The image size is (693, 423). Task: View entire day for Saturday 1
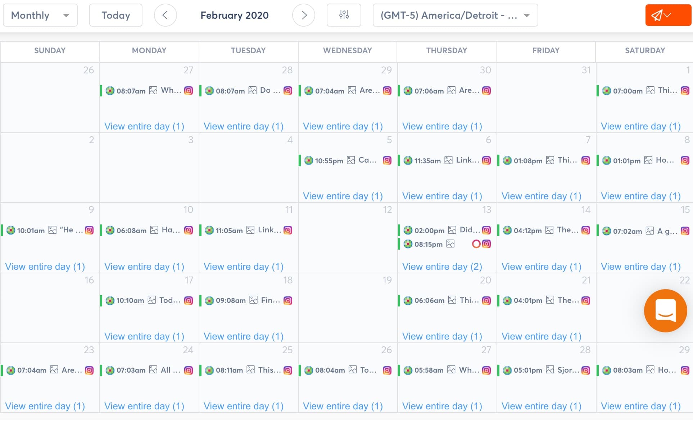641,126
